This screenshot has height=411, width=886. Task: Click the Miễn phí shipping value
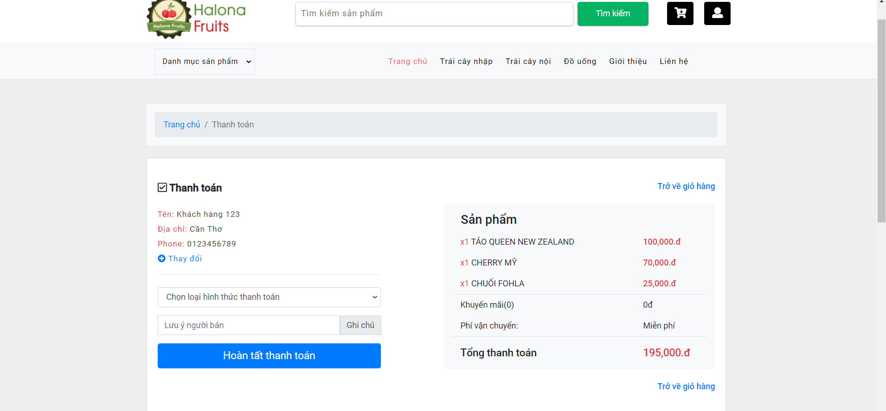[659, 326]
